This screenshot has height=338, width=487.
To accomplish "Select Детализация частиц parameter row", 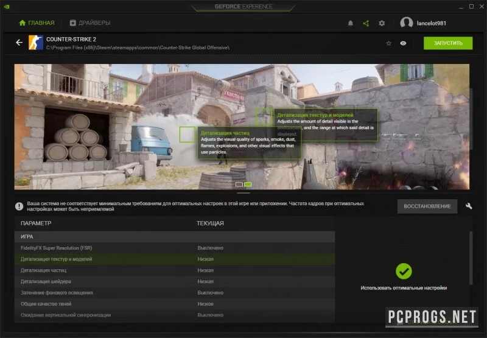I will pyautogui.click(x=175, y=270).
